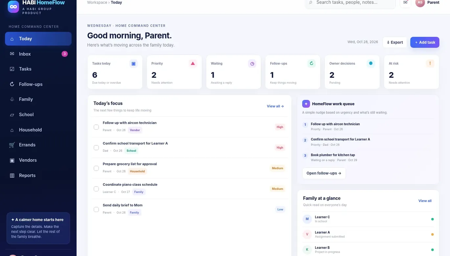
Task: Open Today in the sidebar
Action: pos(38,39)
